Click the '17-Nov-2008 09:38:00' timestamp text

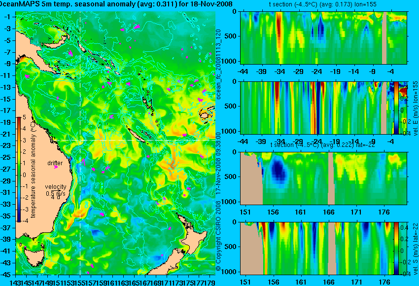[x=218, y=163]
